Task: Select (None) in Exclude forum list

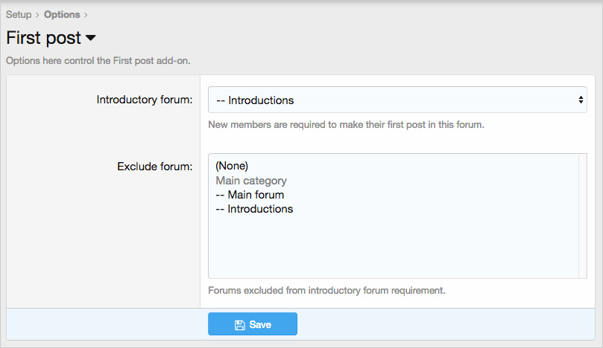Action: tap(232, 166)
